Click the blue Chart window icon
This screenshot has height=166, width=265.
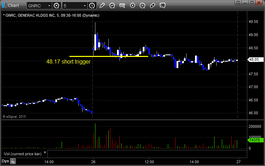click(x=5, y=6)
